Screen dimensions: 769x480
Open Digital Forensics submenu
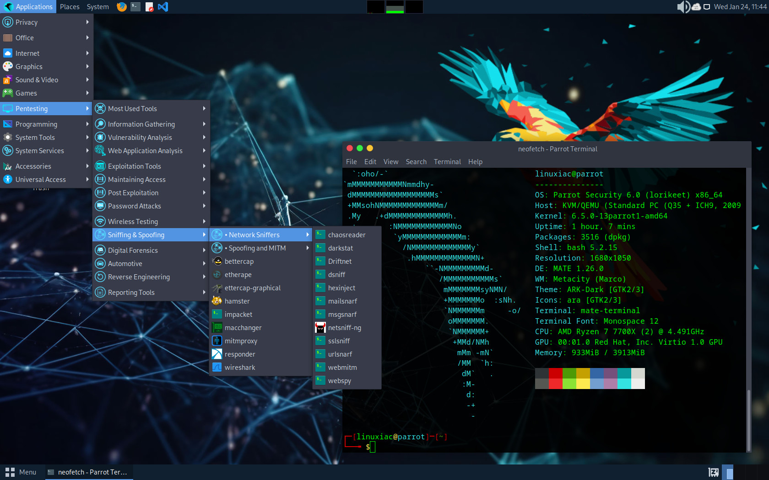click(x=151, y=251)
